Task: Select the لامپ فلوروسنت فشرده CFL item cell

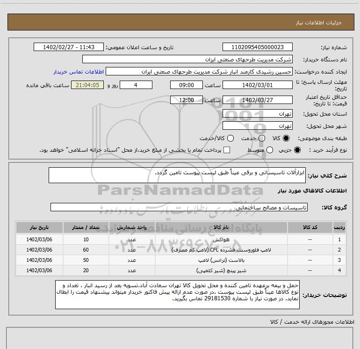Action: click(x=221, y=250)
